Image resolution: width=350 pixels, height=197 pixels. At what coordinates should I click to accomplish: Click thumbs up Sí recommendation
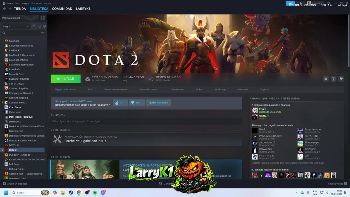pyautogui.click(x=120, y=103)
